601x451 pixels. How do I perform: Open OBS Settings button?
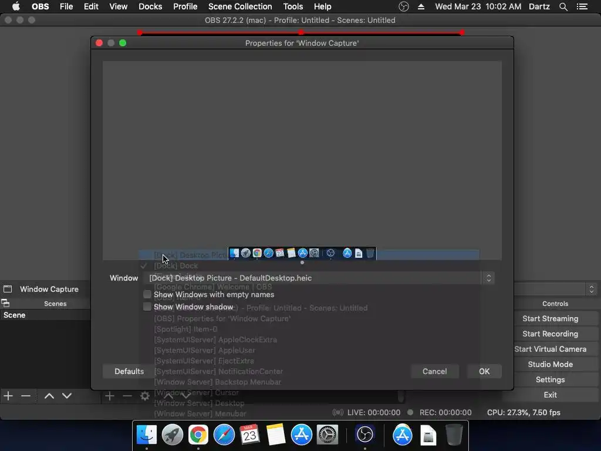click(551, 380)
